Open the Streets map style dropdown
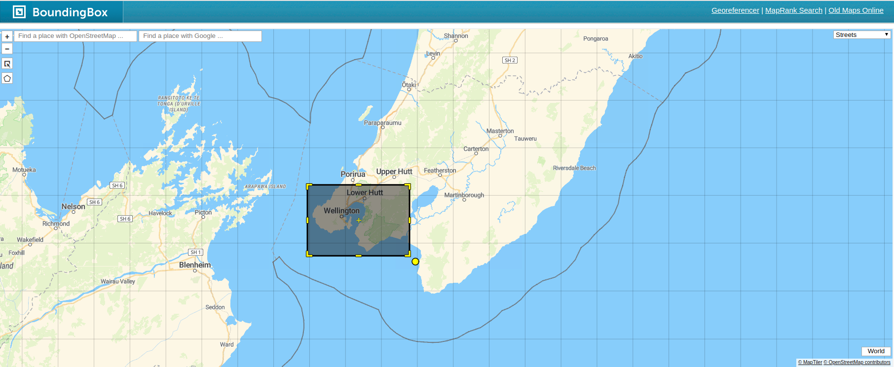This screenshot has height=367, width=894. tap(861, 34)
